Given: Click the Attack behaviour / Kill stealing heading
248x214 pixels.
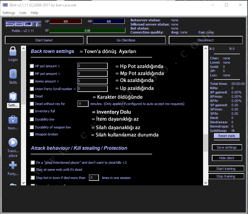Looking at the screenshot, I should point(79,148).
